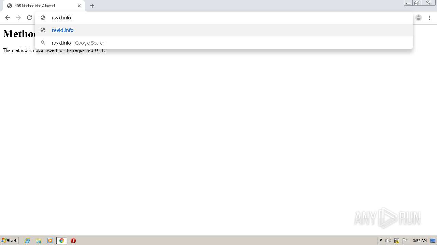Open Windows Media Player from taskbar
The image size is (437, 245).
pyautogui.click(x=50, y=241)
